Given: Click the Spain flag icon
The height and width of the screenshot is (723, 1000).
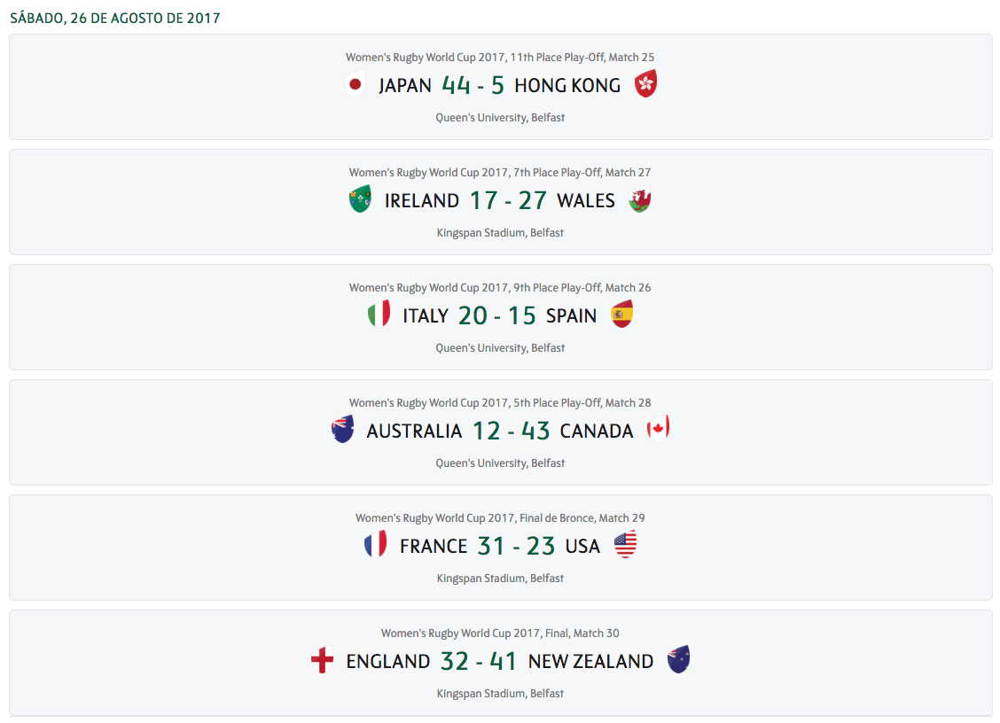Looking at the screenshot, I should 622,315.
